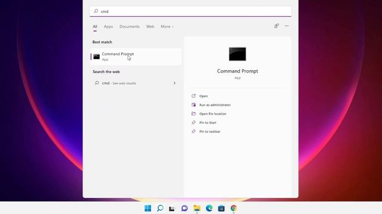Launch Microsoft Edge from the taskbar

209,208
